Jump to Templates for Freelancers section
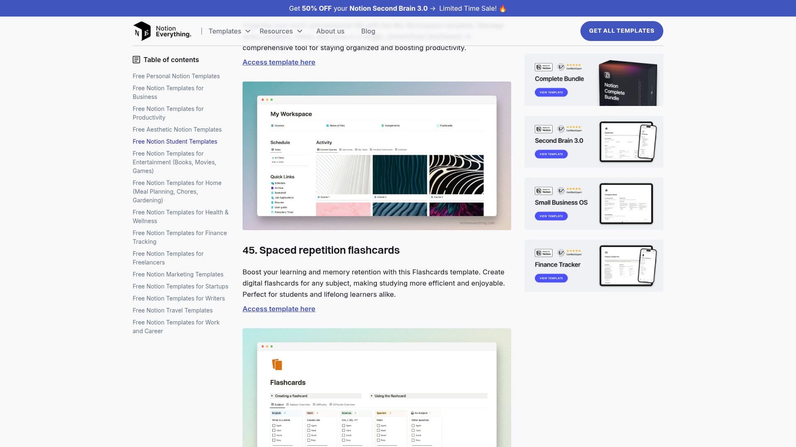Screen dimensions: 796x447 [168, 258]
